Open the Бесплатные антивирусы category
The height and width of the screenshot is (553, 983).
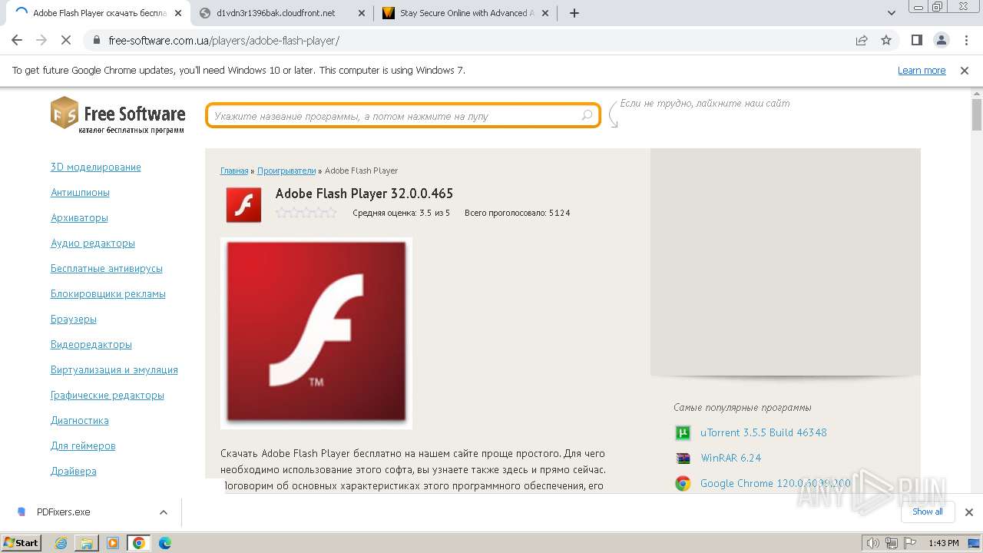107,268
